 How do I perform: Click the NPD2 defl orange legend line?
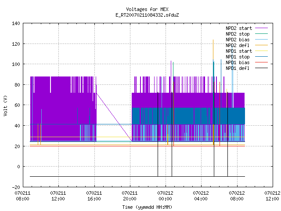point(261,45)
